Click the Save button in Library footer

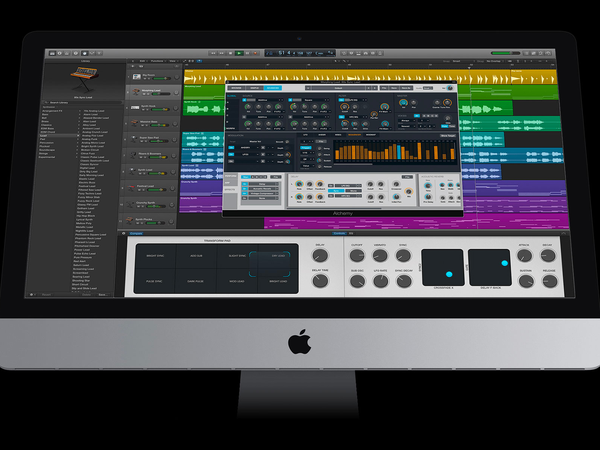103,295
